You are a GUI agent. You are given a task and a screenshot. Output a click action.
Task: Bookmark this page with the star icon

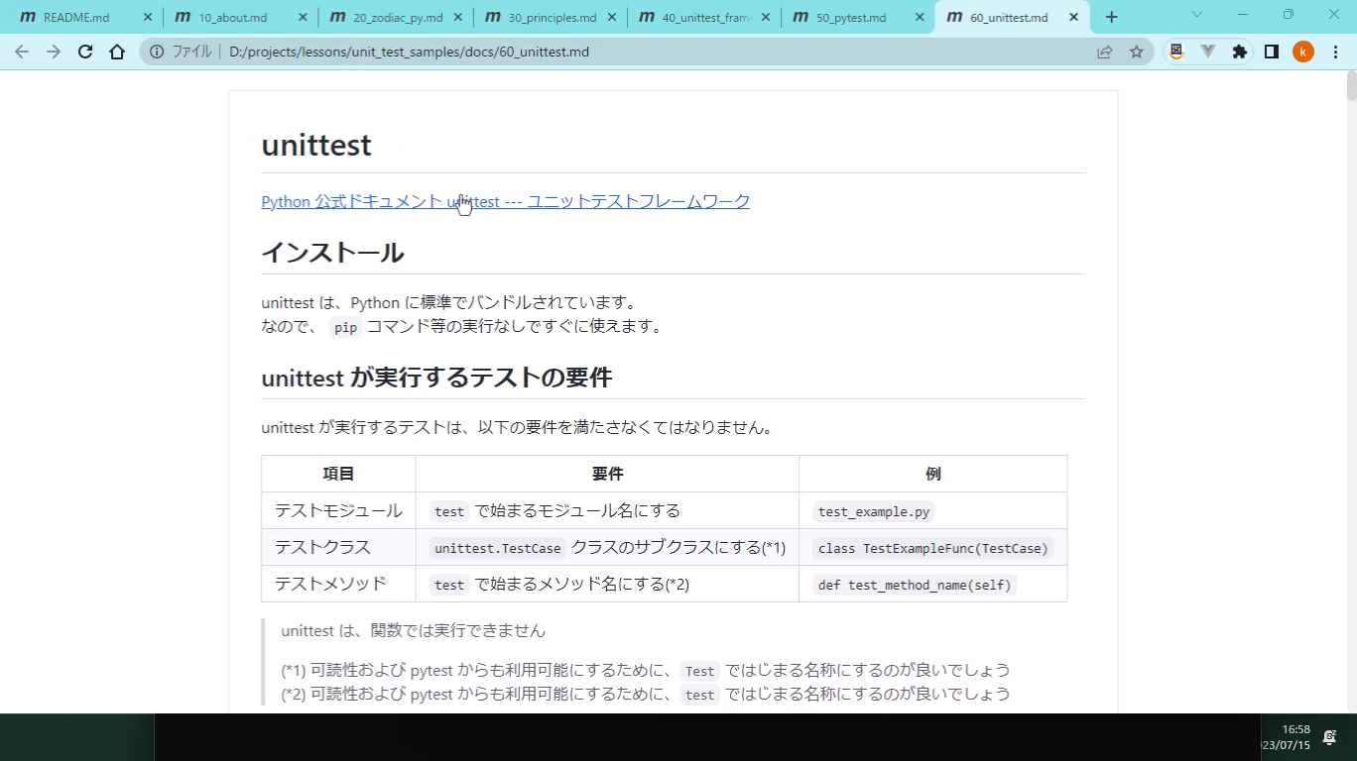(1137, 52)
